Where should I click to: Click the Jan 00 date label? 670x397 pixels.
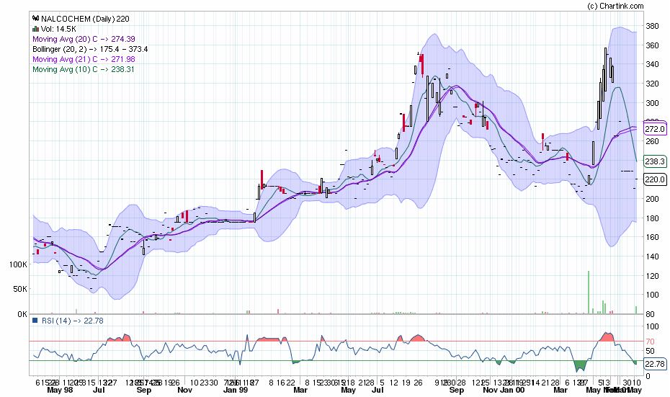pos(512,390)
